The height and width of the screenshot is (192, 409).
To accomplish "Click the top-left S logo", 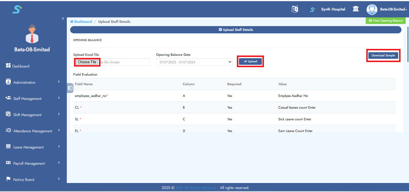I will [x=17, y=9].
